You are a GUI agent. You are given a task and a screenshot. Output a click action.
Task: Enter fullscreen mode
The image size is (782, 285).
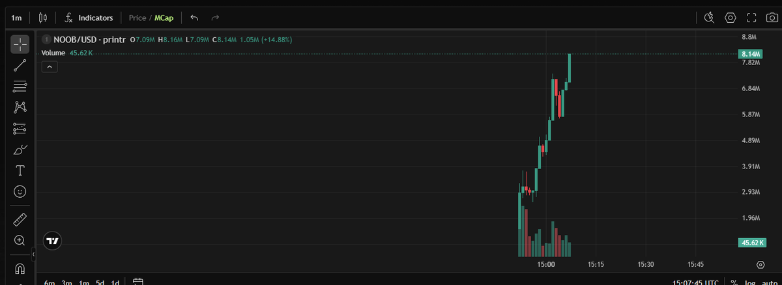point(751,18)
